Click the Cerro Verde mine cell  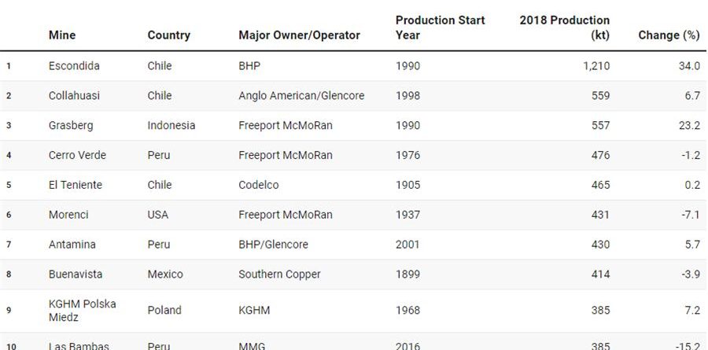click(77, 156)
